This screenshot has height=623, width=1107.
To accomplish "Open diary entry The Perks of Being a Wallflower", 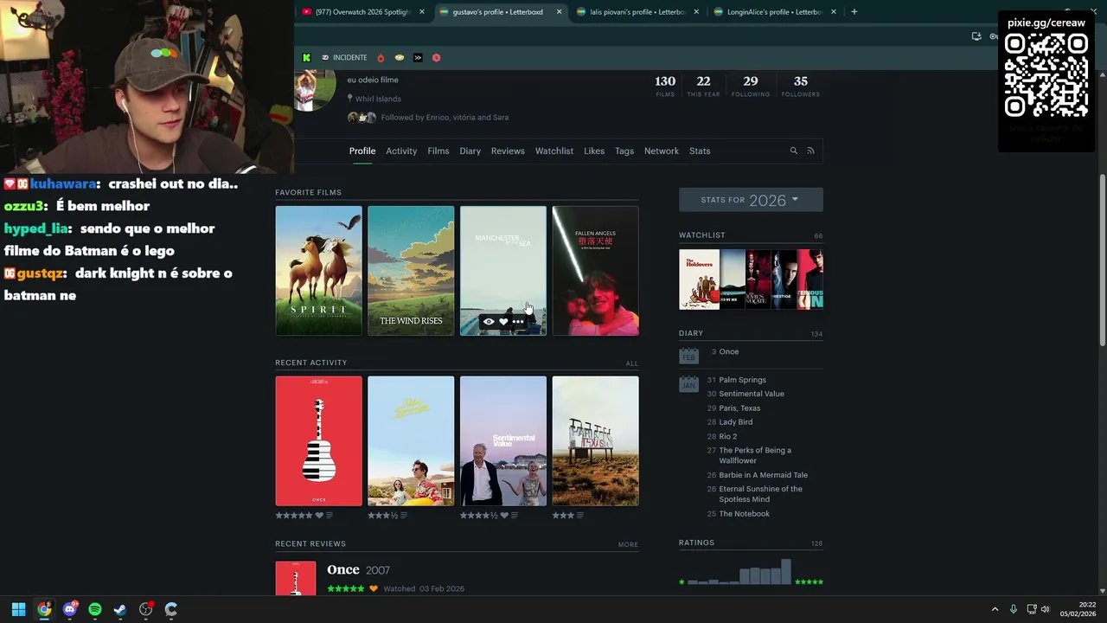I will click(755, 455).
